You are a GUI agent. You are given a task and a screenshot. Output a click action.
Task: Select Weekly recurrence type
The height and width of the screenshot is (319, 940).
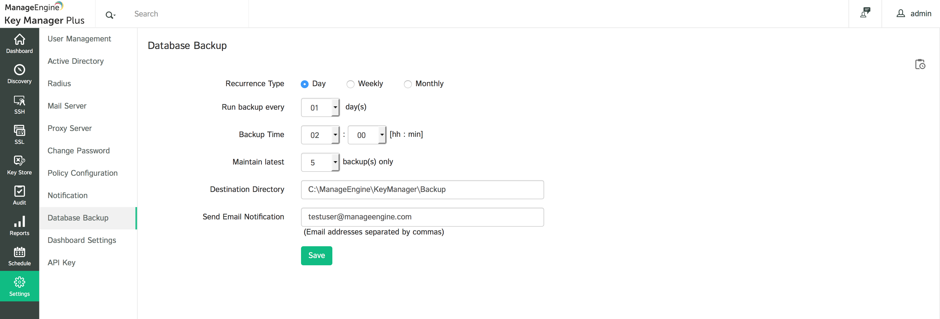[350, 84]
